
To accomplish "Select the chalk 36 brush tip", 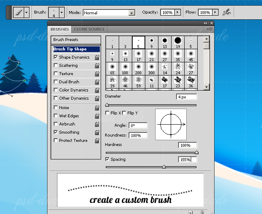I will point(191,82).
